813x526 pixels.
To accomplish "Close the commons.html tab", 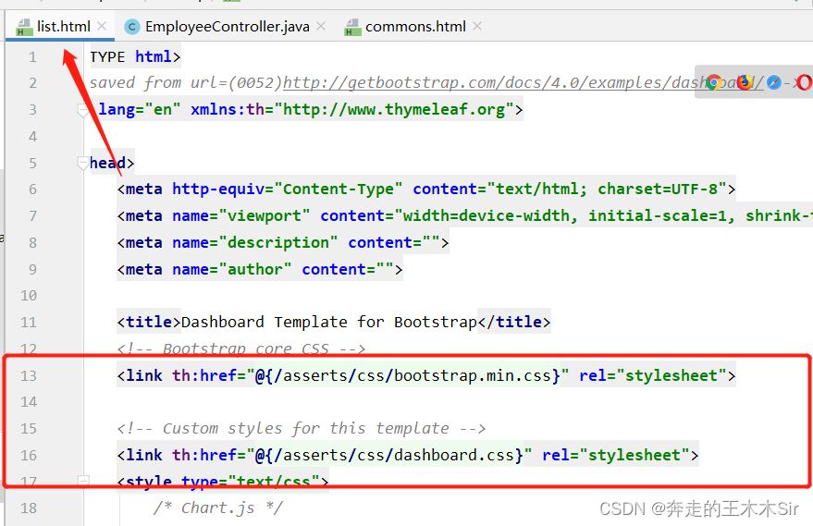I will point(477,27).
